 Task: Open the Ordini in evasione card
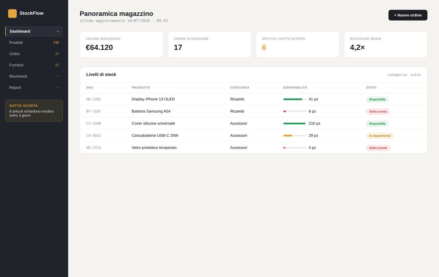click(x=209, y=44)
